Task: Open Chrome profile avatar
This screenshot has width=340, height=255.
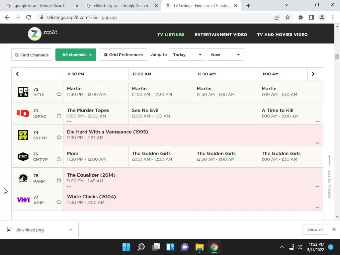Action: (322, 17)
